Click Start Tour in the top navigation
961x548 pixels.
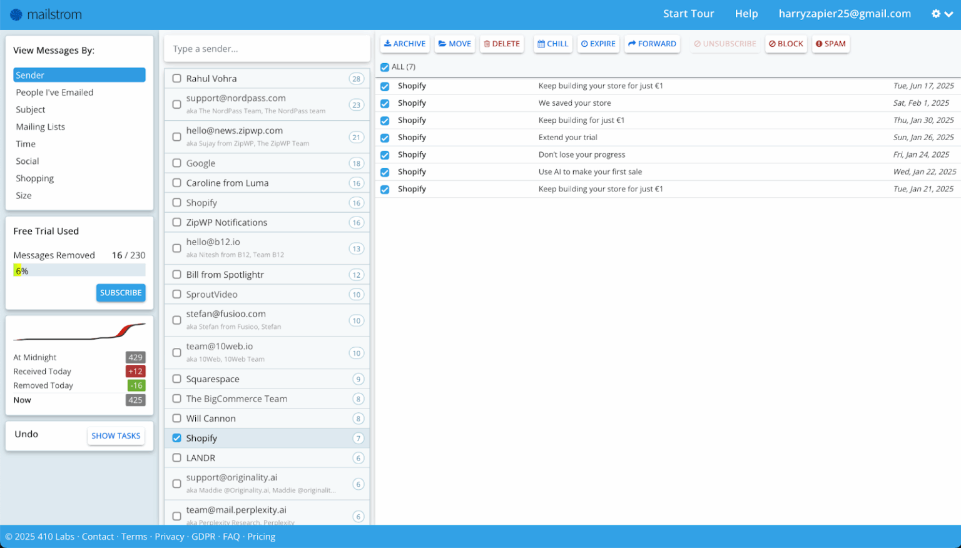[688, 13]
